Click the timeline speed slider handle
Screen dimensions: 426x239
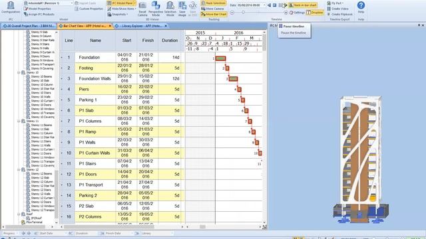point(243,13)
